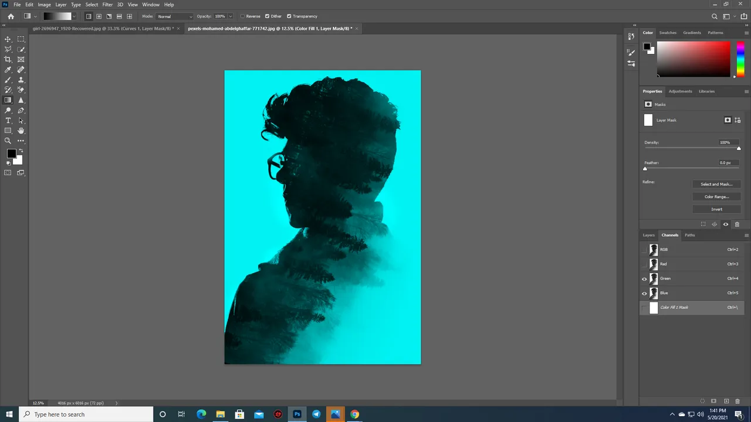The image size is (751, 422).
Task: Switch to the Adjustments tab
Action: pyautogui.click(x=680, y=91)
